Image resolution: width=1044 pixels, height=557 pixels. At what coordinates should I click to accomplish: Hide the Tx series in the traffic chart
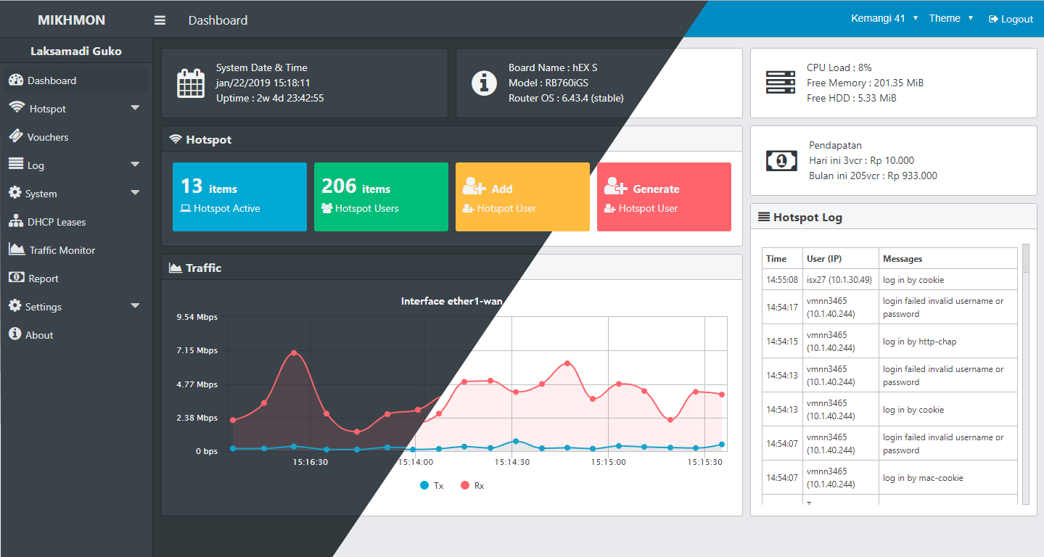click(x=431, y=485)
